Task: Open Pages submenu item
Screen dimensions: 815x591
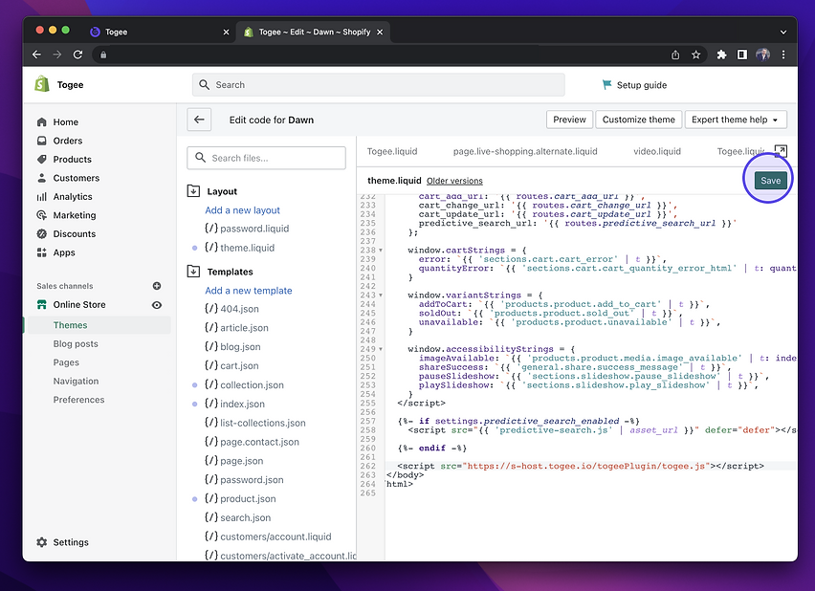Action: 66,362
